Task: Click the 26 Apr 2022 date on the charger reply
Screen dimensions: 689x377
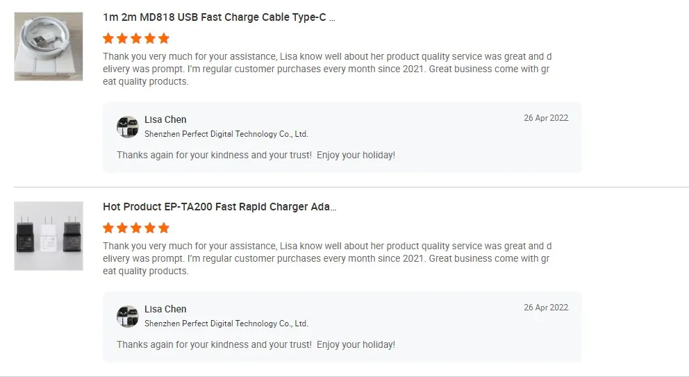Action: 546,308
